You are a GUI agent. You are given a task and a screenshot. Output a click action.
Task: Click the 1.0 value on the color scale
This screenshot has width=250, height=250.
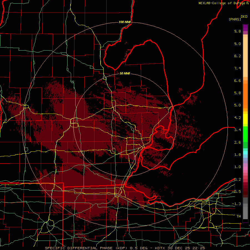pyautogui.click(x=237, y=167)
